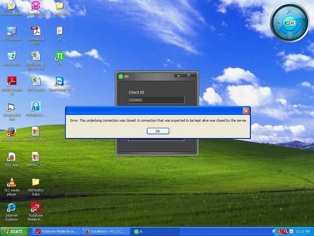Select the WampServer shortcut

coord(36,8)
